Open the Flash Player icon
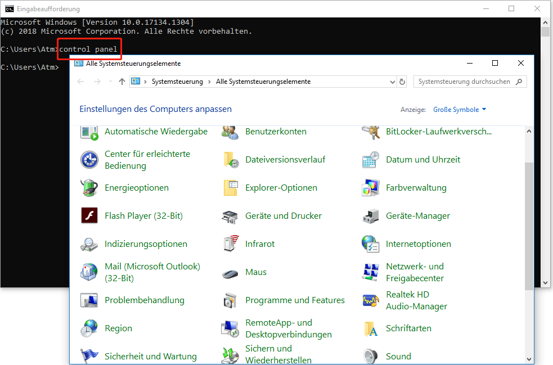The width and height of the screenshot is (553, 365). pyautogui.click(x=89, y=215)
